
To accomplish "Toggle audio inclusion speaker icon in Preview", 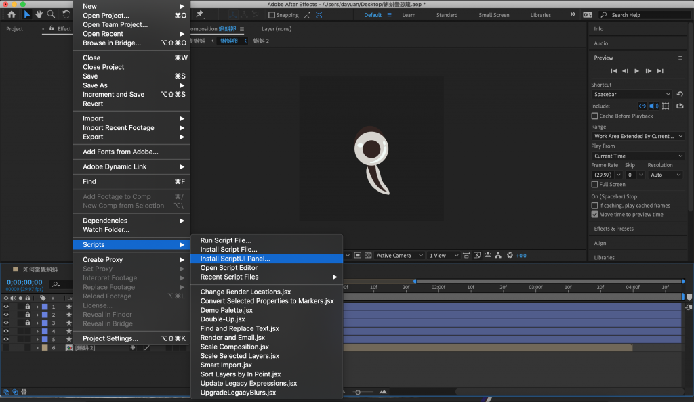I will point(654,106).
